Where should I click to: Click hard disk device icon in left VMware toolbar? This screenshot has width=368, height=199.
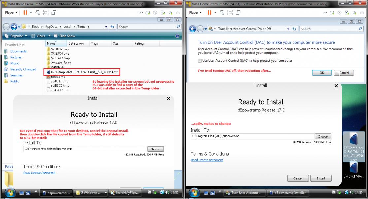click(148, 13)
